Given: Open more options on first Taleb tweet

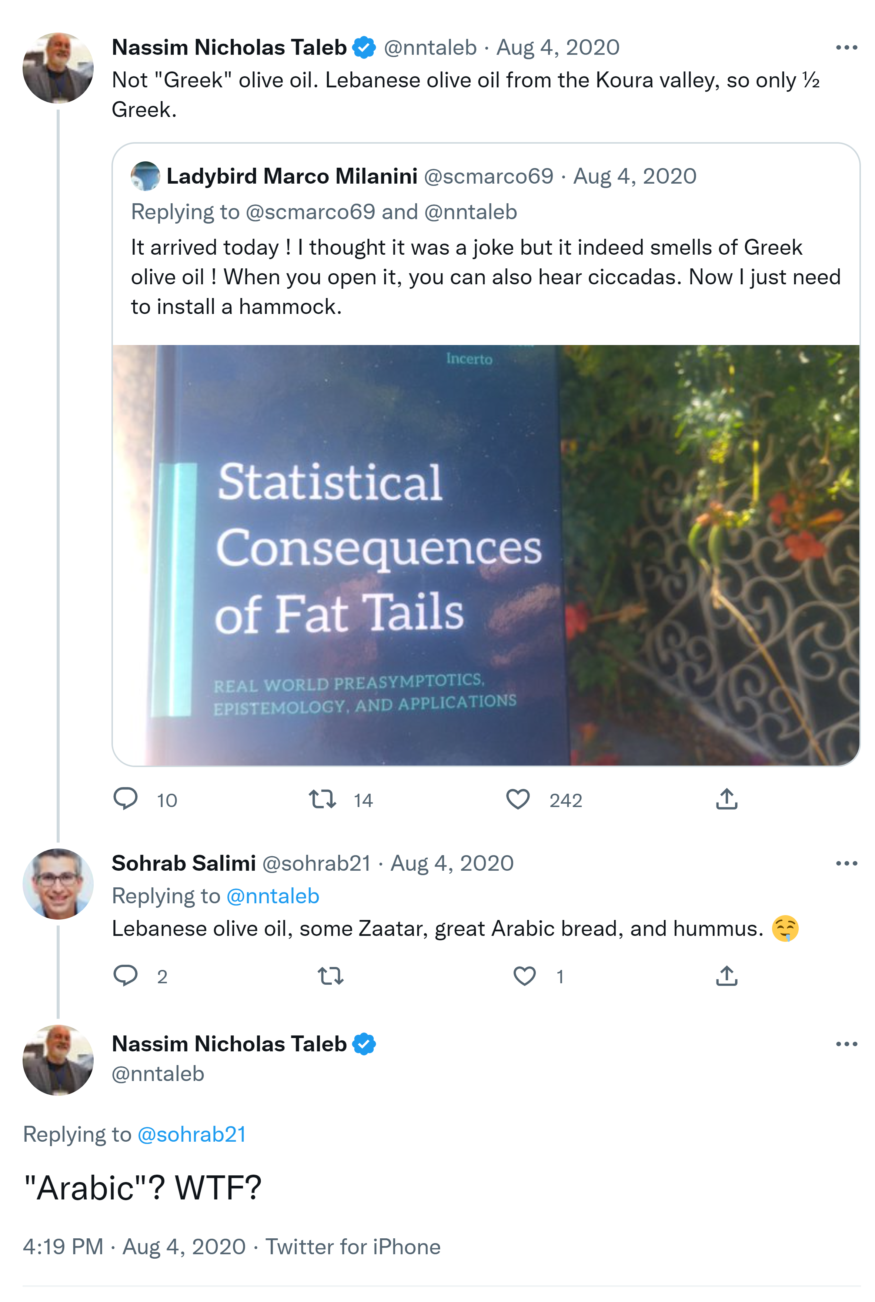Looking at the screenshot, I should 846,48.
